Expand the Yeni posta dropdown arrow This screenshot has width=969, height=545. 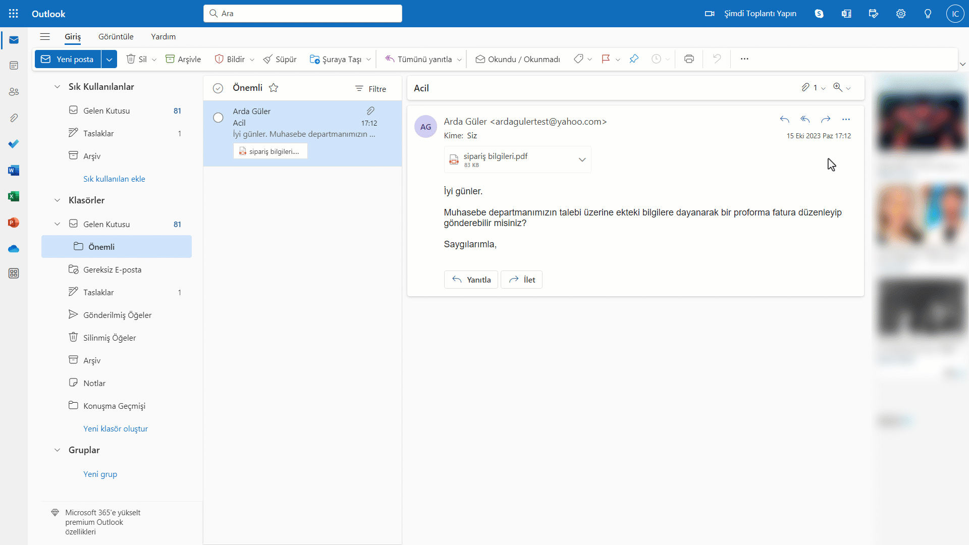[x=109, y=59]
